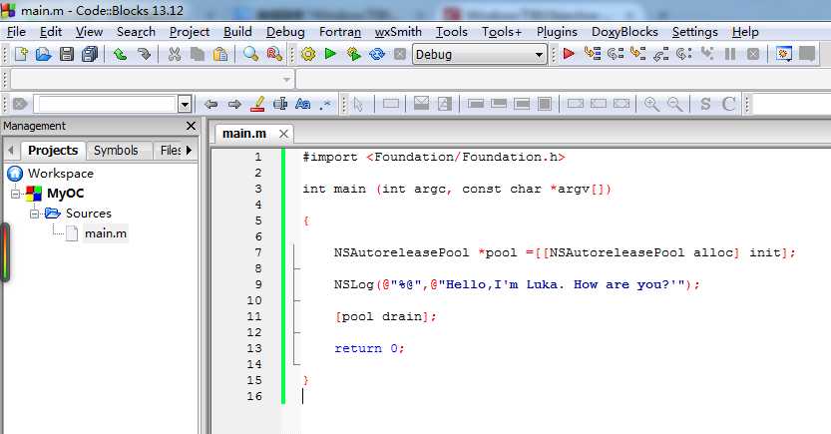Image resolution: width=831 pixels, height=434 pixels.
Task: Jump forward with right arrow icon
Action: (234, 104)
